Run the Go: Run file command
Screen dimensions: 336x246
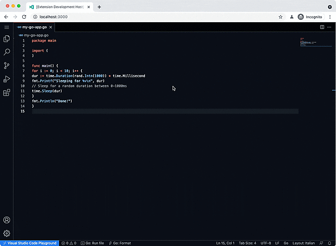tap(92, 243)
